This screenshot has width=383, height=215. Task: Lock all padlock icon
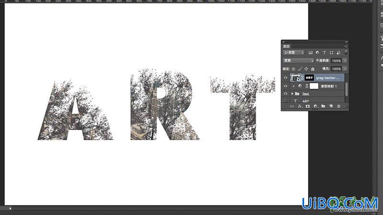(313, 69)
